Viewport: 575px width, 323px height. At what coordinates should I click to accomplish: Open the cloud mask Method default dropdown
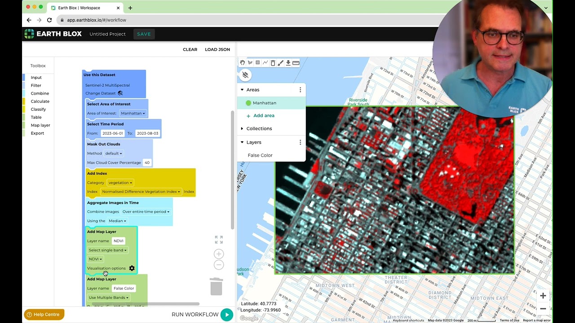(113, 153)
